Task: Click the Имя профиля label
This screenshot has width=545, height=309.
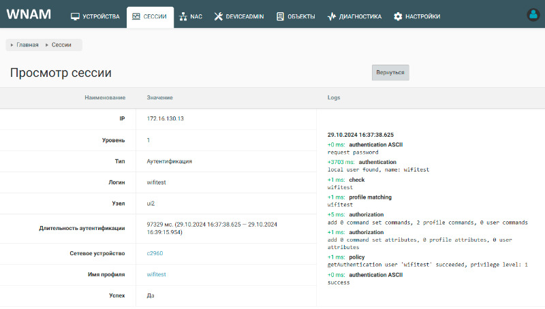Action: point(106,274)
